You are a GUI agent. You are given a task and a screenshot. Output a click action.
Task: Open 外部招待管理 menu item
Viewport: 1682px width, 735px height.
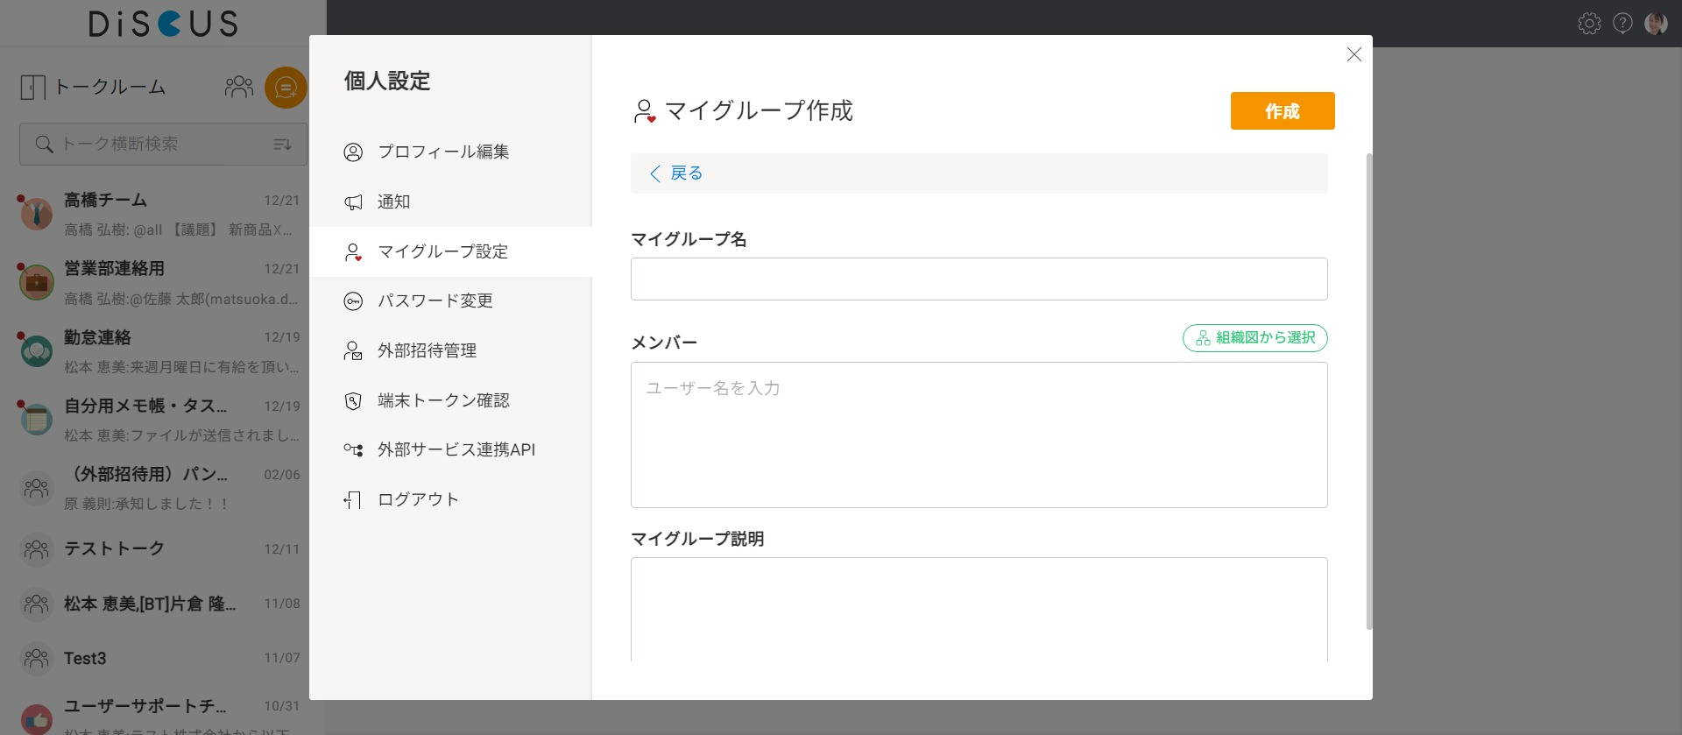point(450,351)
